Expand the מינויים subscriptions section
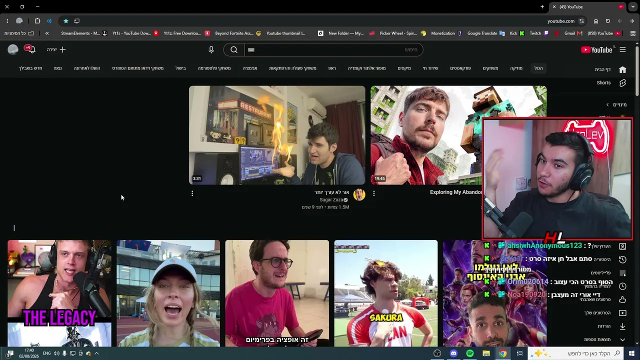640x360 pixels. [616, 104]
